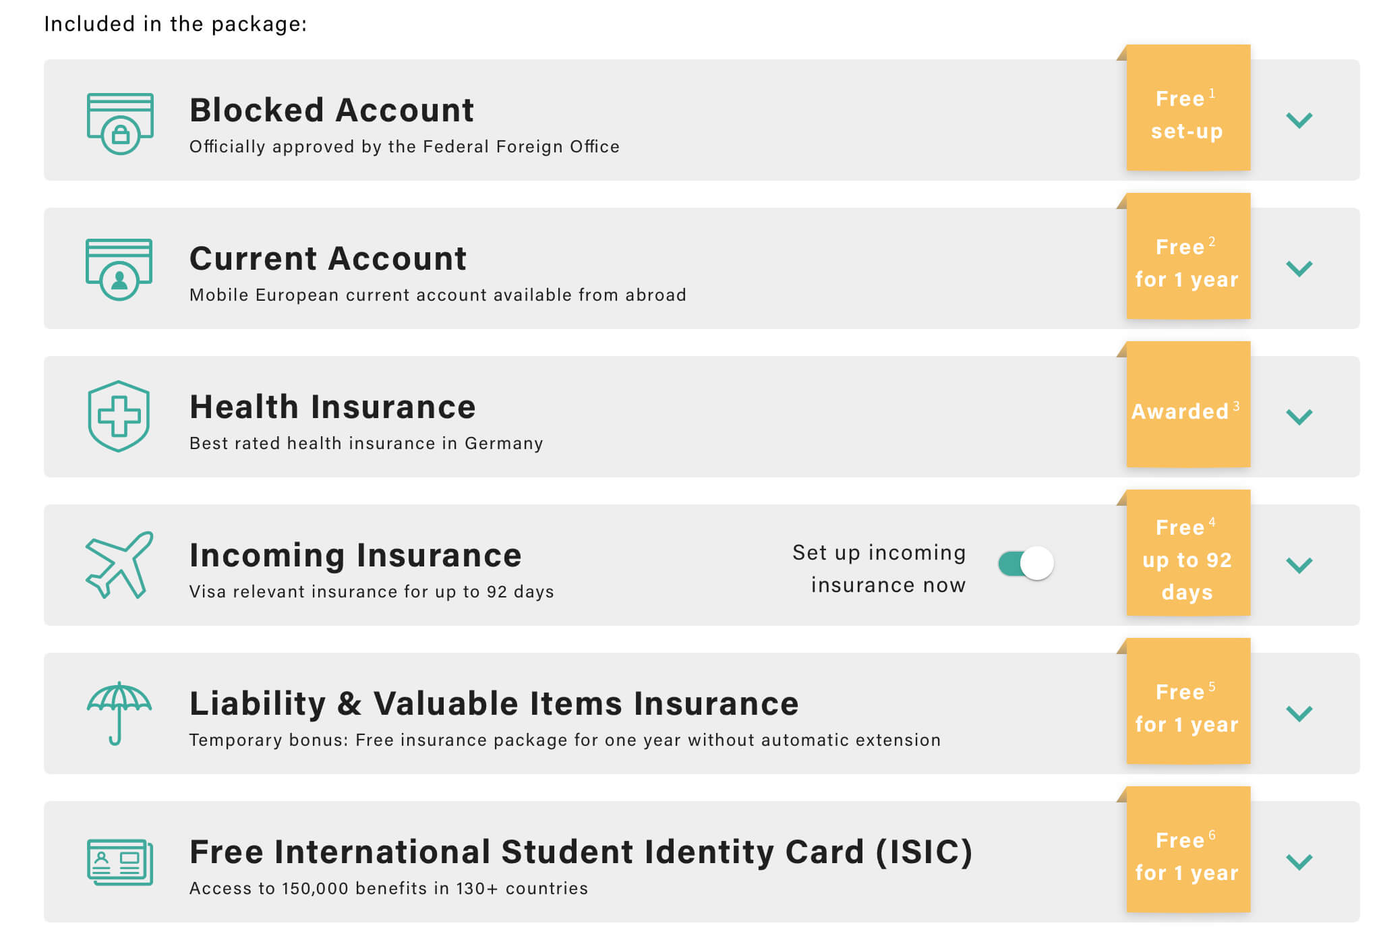Image resolution: width=1381 pixels, height=940 pixels.
Task: Click 'Set up incoming insurance now' label
Action: (x=879, y=568)
